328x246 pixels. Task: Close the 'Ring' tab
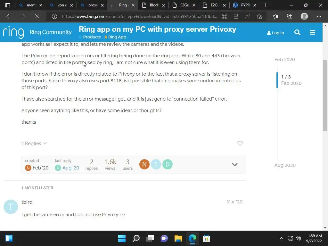[x=133, y=5]
